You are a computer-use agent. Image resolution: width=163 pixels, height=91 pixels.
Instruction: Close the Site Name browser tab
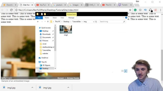(x=32, y=5)
